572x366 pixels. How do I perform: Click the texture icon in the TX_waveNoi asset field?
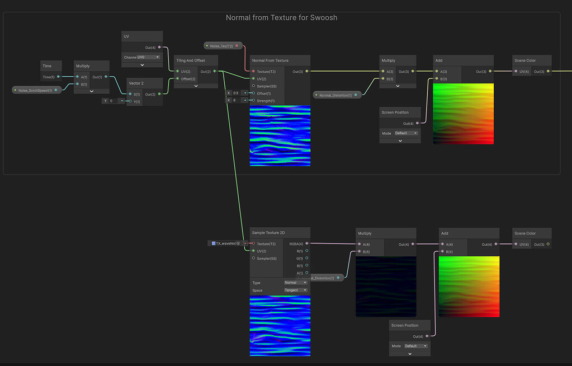[214, 243]
